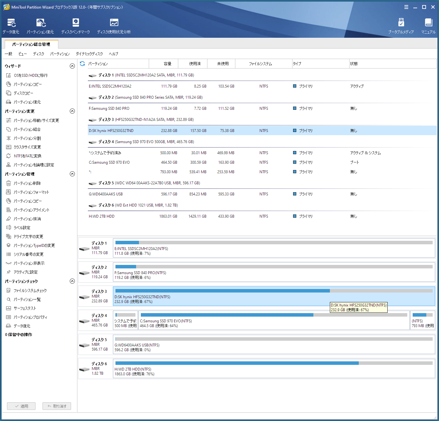
Task: Open ブータブルメディア builder
Action: pos(401,26)
